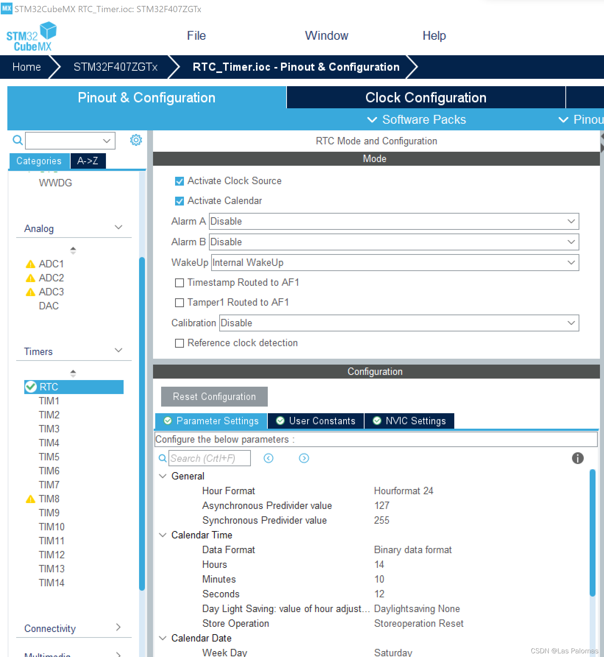Select the Parameter Settings tab
Screen dimensions: 604x657
pos(211,421)
